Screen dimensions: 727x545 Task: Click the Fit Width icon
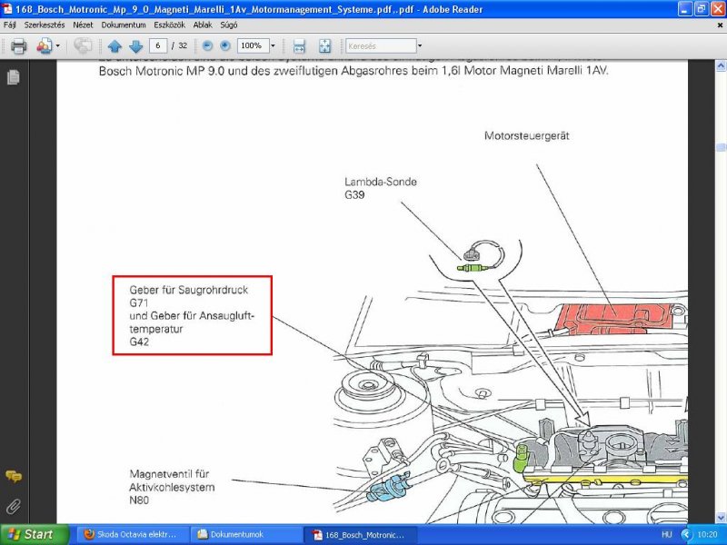tap(299, 46)
